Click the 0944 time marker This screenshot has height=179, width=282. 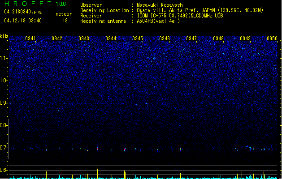click(x=111, y=38)
